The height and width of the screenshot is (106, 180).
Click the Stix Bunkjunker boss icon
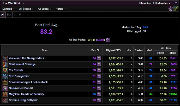tap(5, 76)
